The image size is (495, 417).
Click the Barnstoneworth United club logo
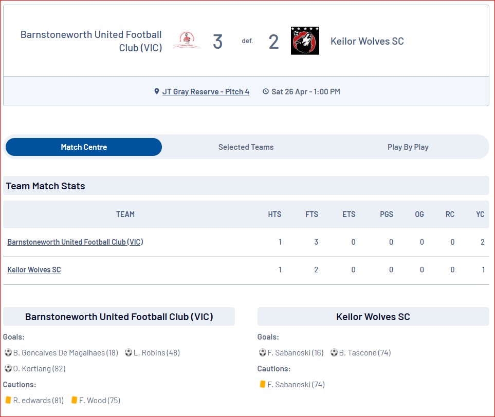coord(187,41)
